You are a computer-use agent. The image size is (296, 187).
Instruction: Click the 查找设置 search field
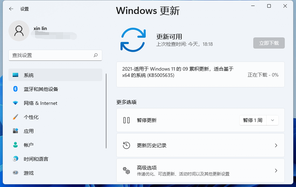(55, 55)
